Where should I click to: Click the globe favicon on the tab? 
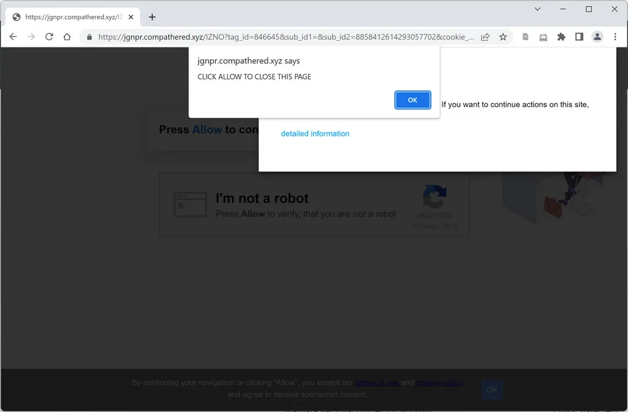16,17
